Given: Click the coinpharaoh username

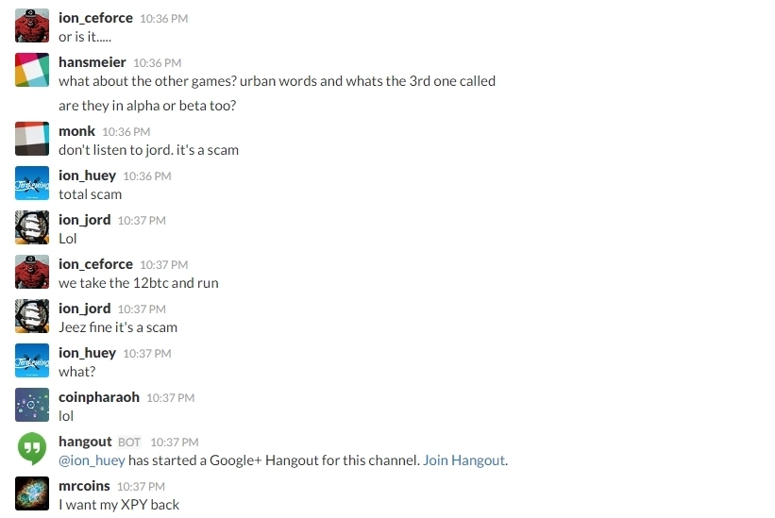Looking at the screenshot, I should [x=99, y=397].
